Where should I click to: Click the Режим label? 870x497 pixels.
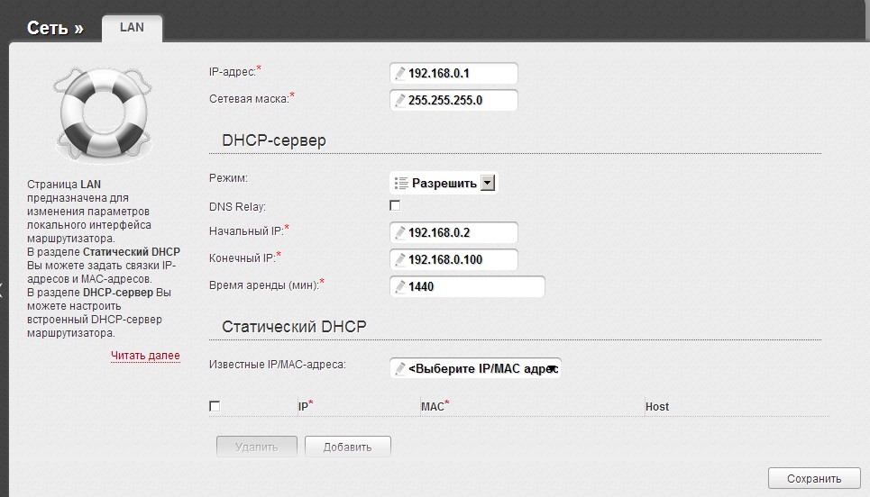pos(228,178)
